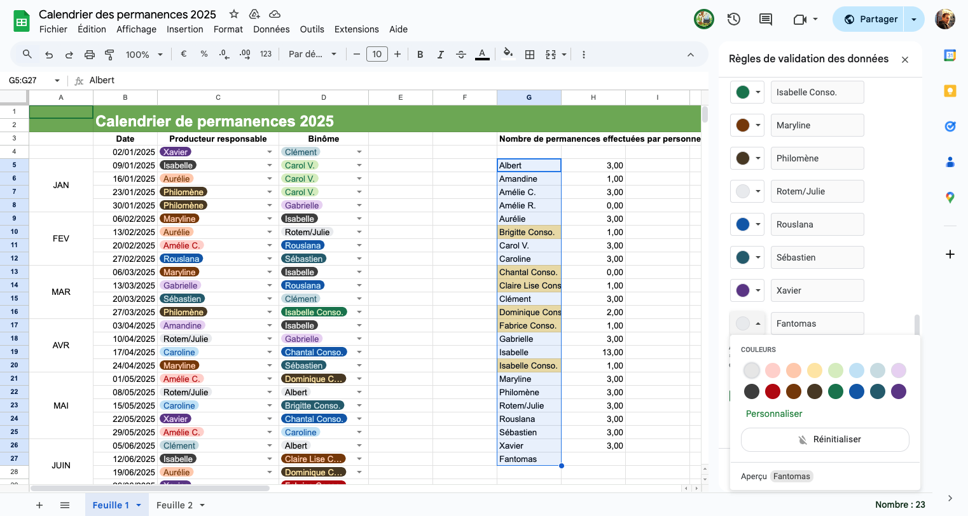Toggle strikethrough formatting
Viewport: 968px width, 516px height.
pyautogui.click(x=461, y=55)
